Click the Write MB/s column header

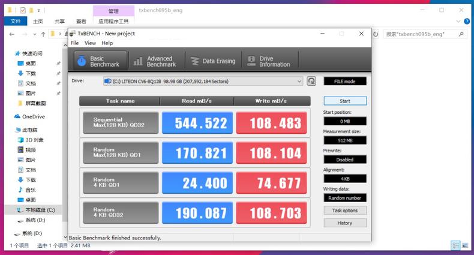tap(271, 101)
